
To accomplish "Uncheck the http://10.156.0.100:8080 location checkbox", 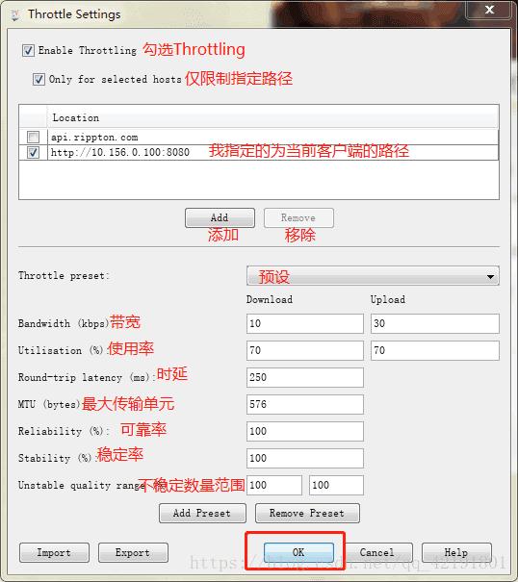I will [33, 152].
